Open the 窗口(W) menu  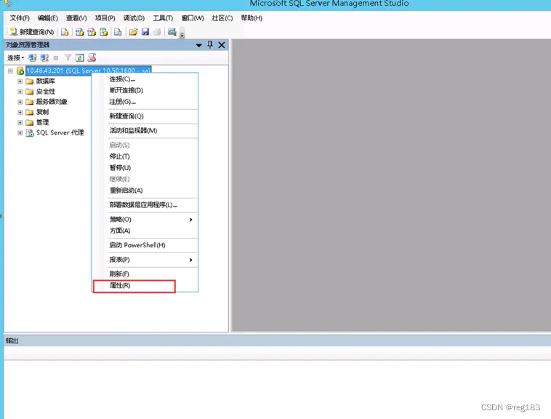pos(193,18)
